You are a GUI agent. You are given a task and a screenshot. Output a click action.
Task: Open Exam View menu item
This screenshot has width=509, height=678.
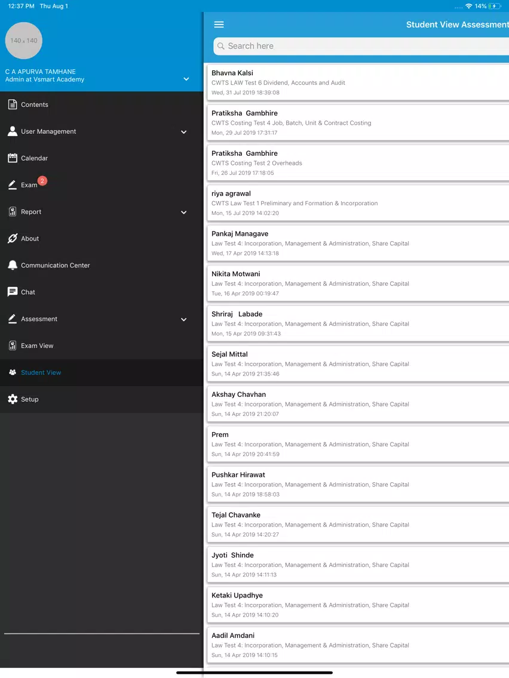tap(102, 346)
